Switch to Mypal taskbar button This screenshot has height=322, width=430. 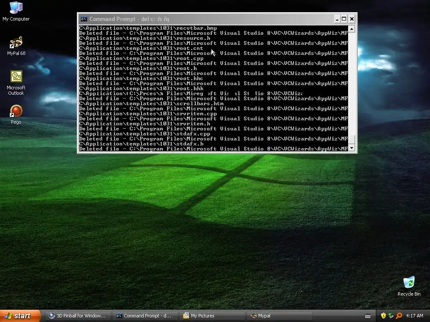click(279, 316)
